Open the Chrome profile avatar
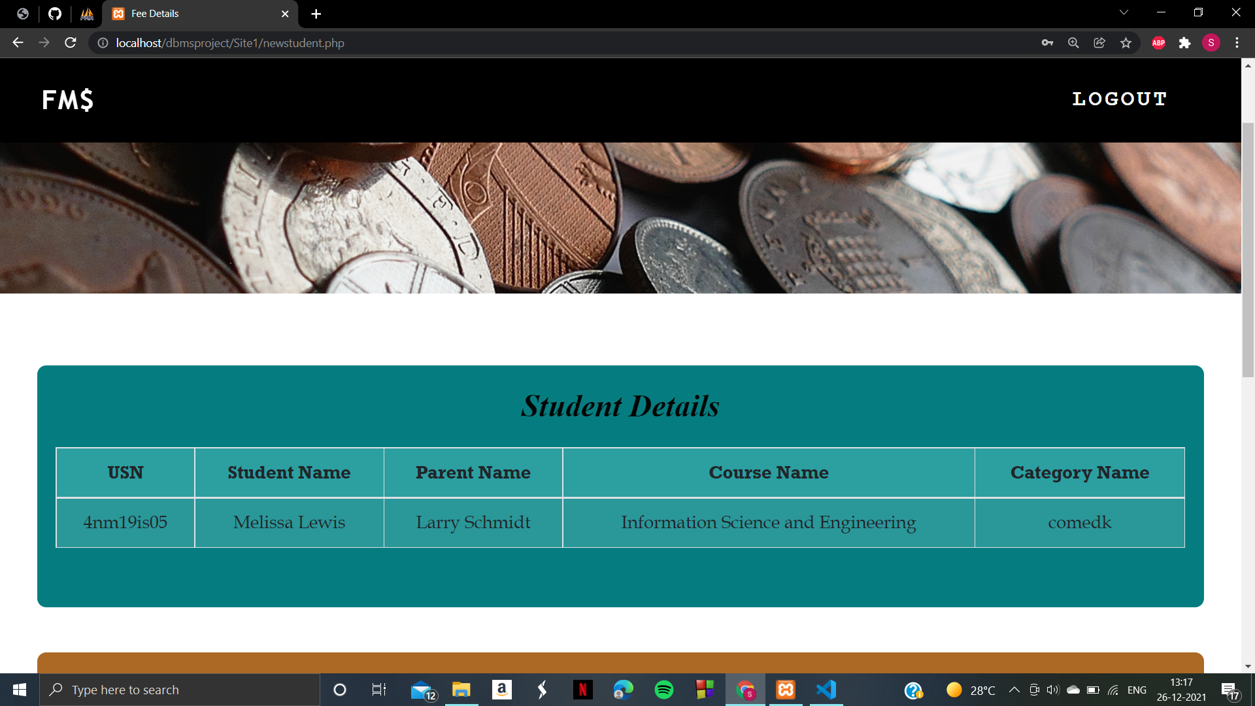The height and width of the screenshot is (706, 1255). tap(1212, 42)
